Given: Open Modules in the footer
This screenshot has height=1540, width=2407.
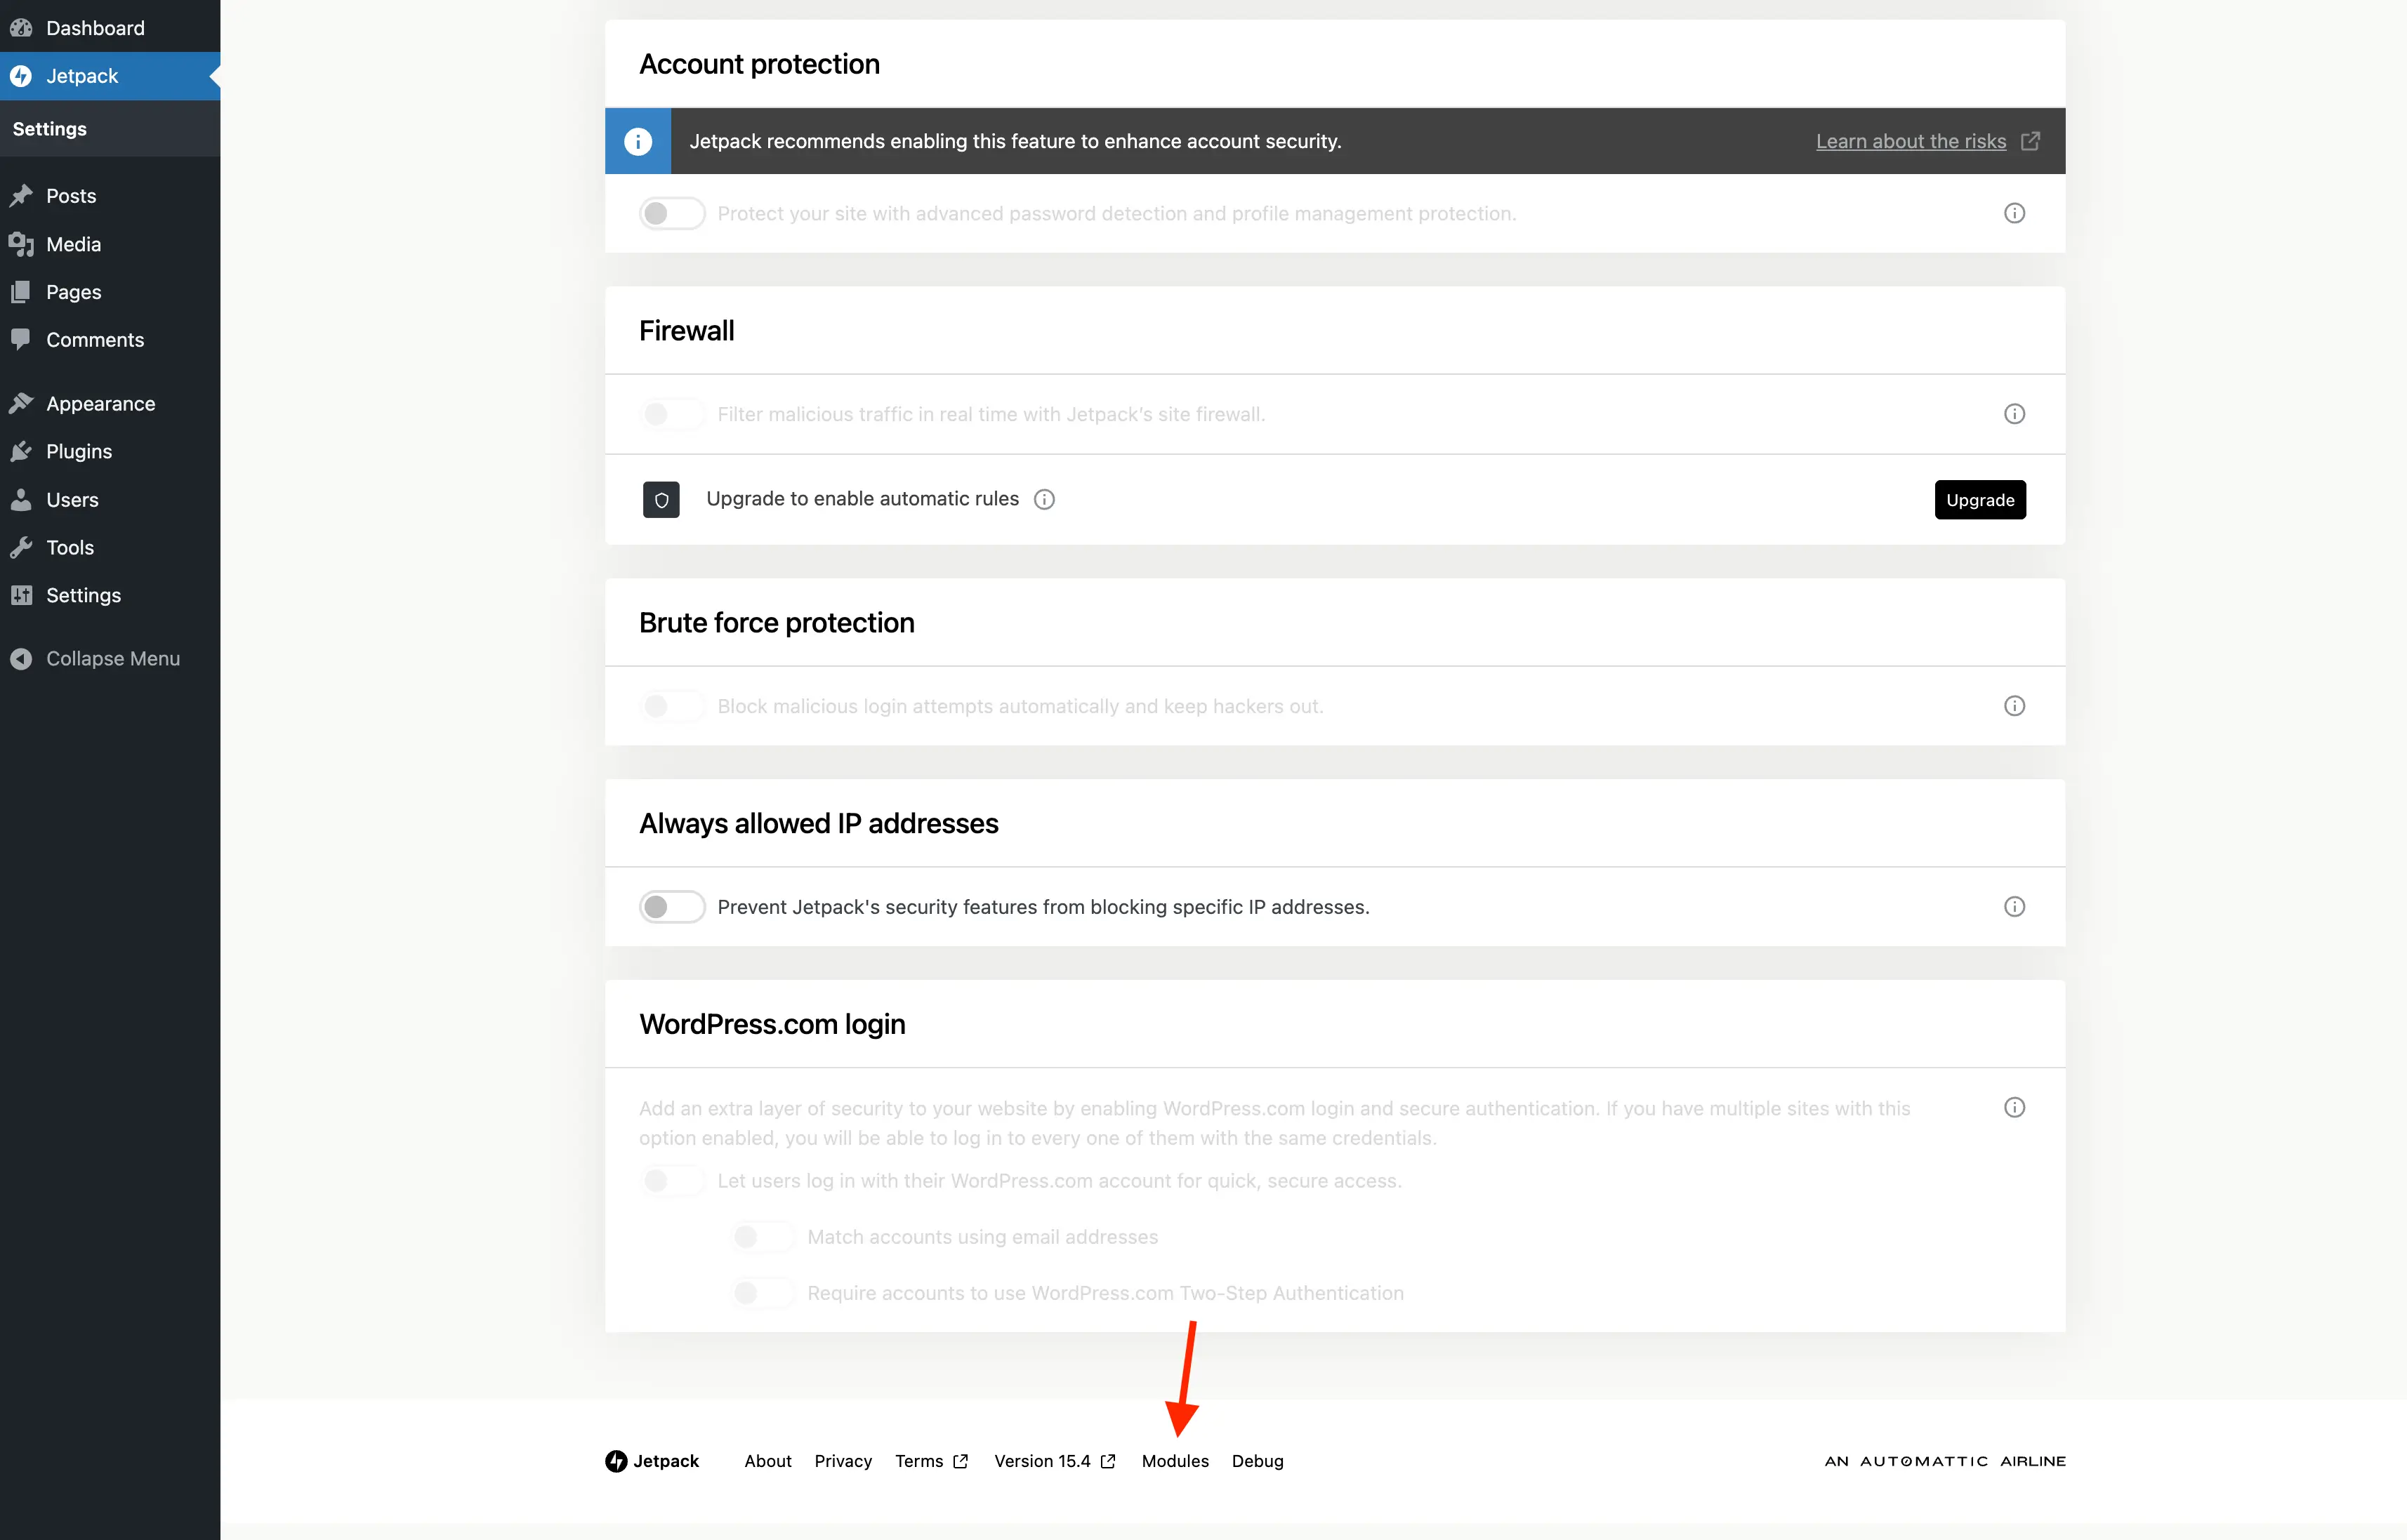Looking at the screenshot, I should [1175, 1461].
